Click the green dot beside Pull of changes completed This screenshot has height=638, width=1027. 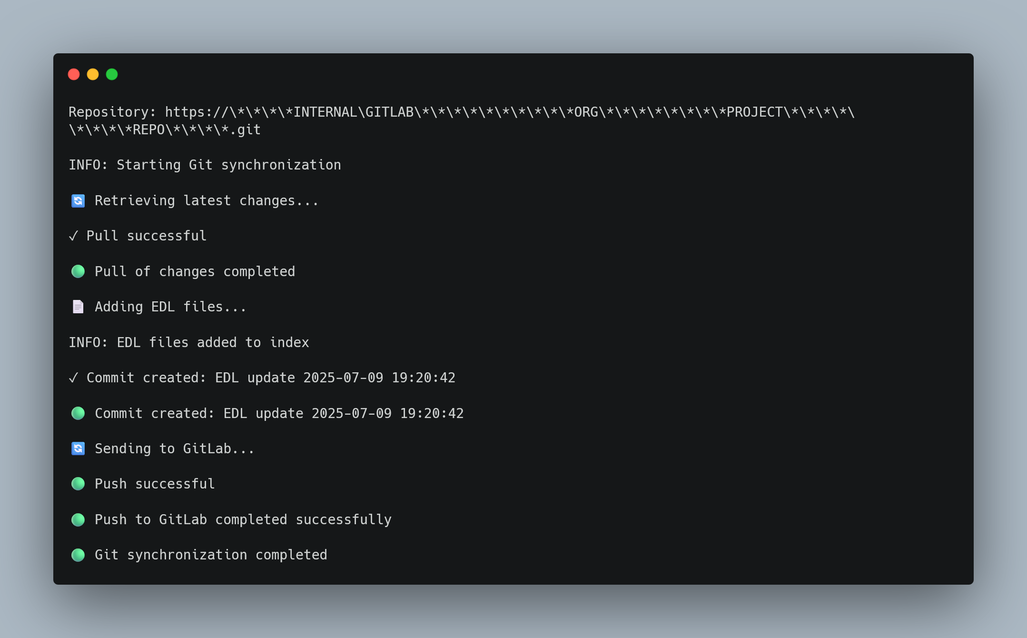coord(78,271)
